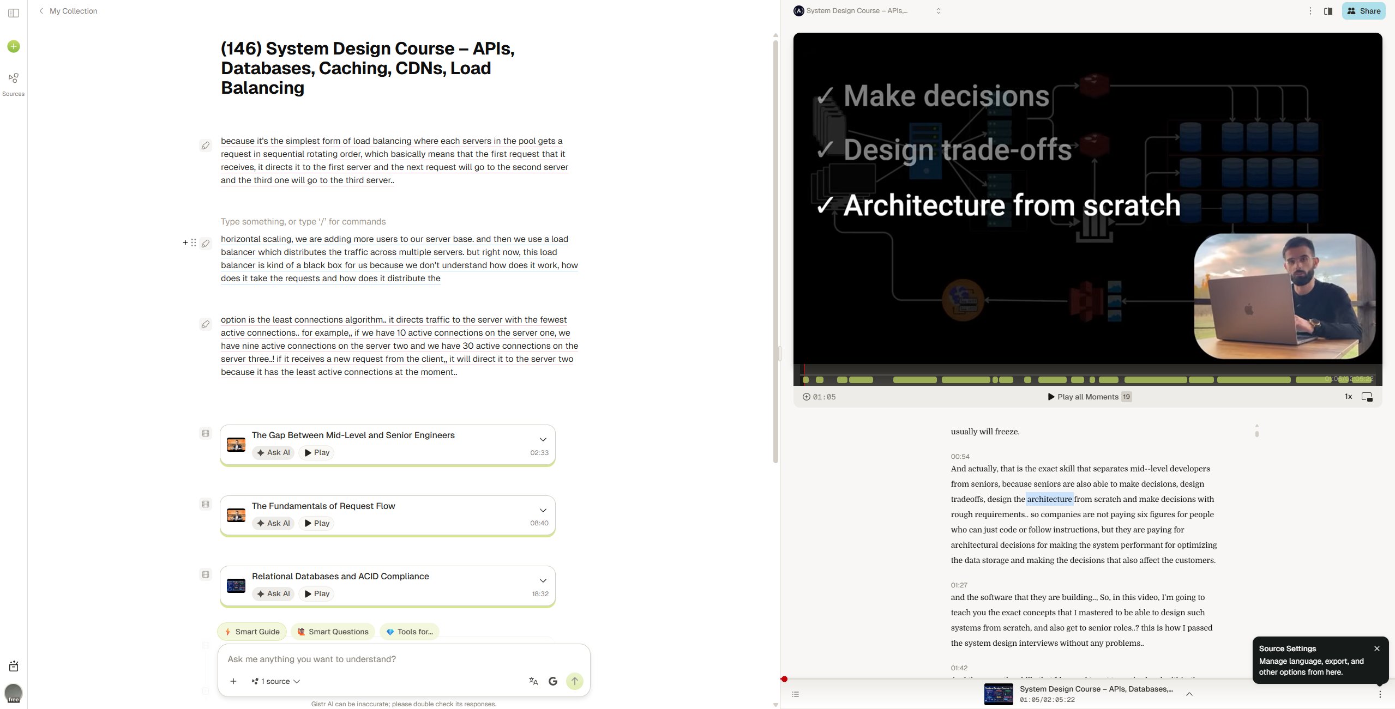This screenshot has height=709, width=1395.
Task: Click film icon beside Fundamentals of Request Flow
Action: (x=206, y=504)
